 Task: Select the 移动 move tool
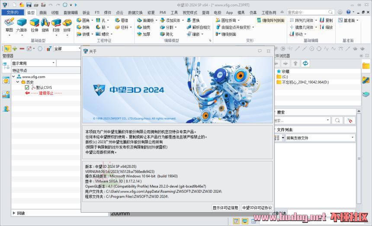coord(296,34)
